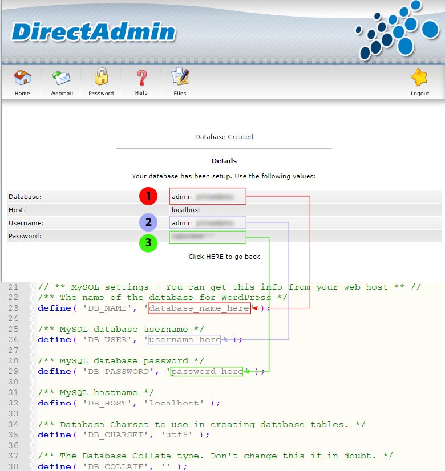Select the blurred password value

point(208,237)
